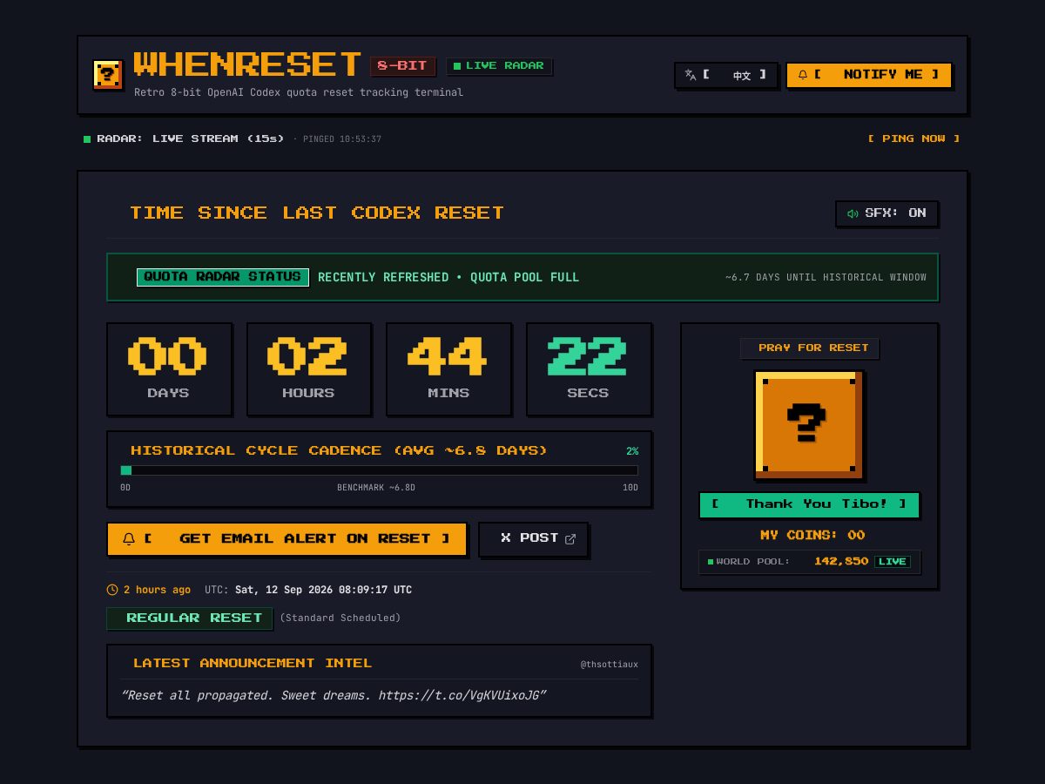Click Recently Refreshed • Quota Pool Full text
This screenshot has width=1045, height=784.
click(x=448, y=277)
